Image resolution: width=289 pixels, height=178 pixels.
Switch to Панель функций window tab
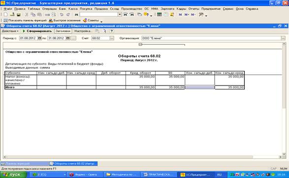[x=25, y=163]
